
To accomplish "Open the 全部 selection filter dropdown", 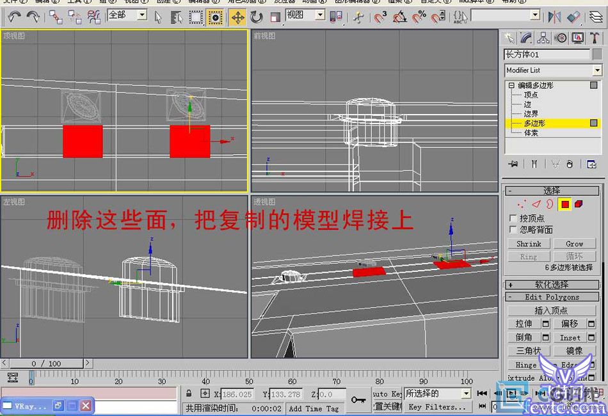I will (143, 15).
